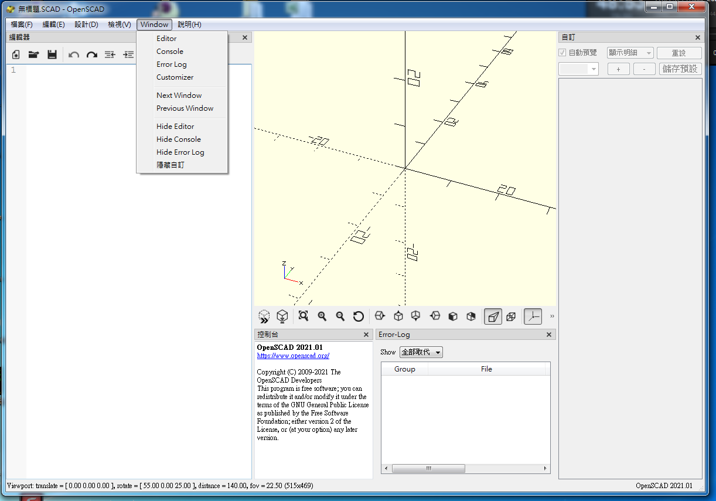Indent the code with the toolbar icon
This screenshot has height=501, width=716.
point(128,54)
